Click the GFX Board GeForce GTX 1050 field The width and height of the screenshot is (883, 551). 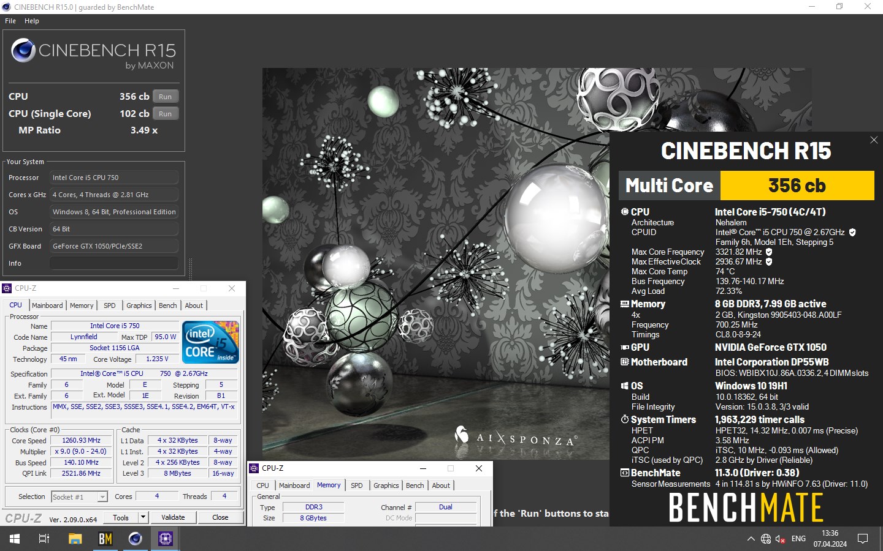point(114,246)
